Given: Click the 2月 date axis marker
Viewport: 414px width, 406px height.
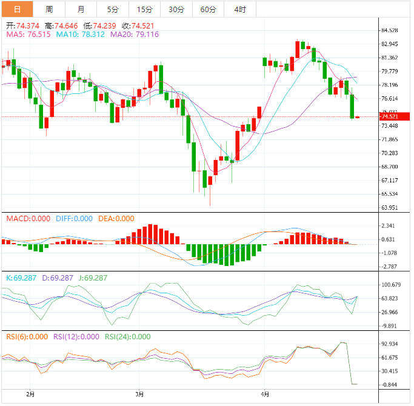Looking at the screenshot, I should click(x=30, y=394).
